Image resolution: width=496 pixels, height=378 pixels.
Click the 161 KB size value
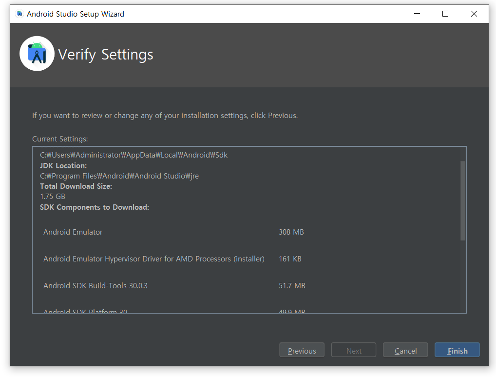(290, 259)
